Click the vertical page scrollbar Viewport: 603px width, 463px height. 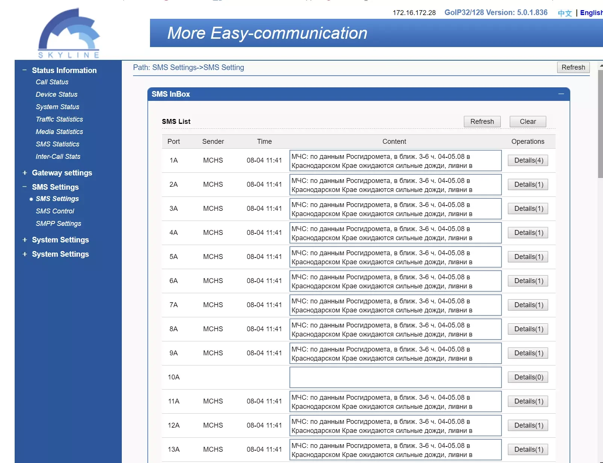click(x=600, y=124)
